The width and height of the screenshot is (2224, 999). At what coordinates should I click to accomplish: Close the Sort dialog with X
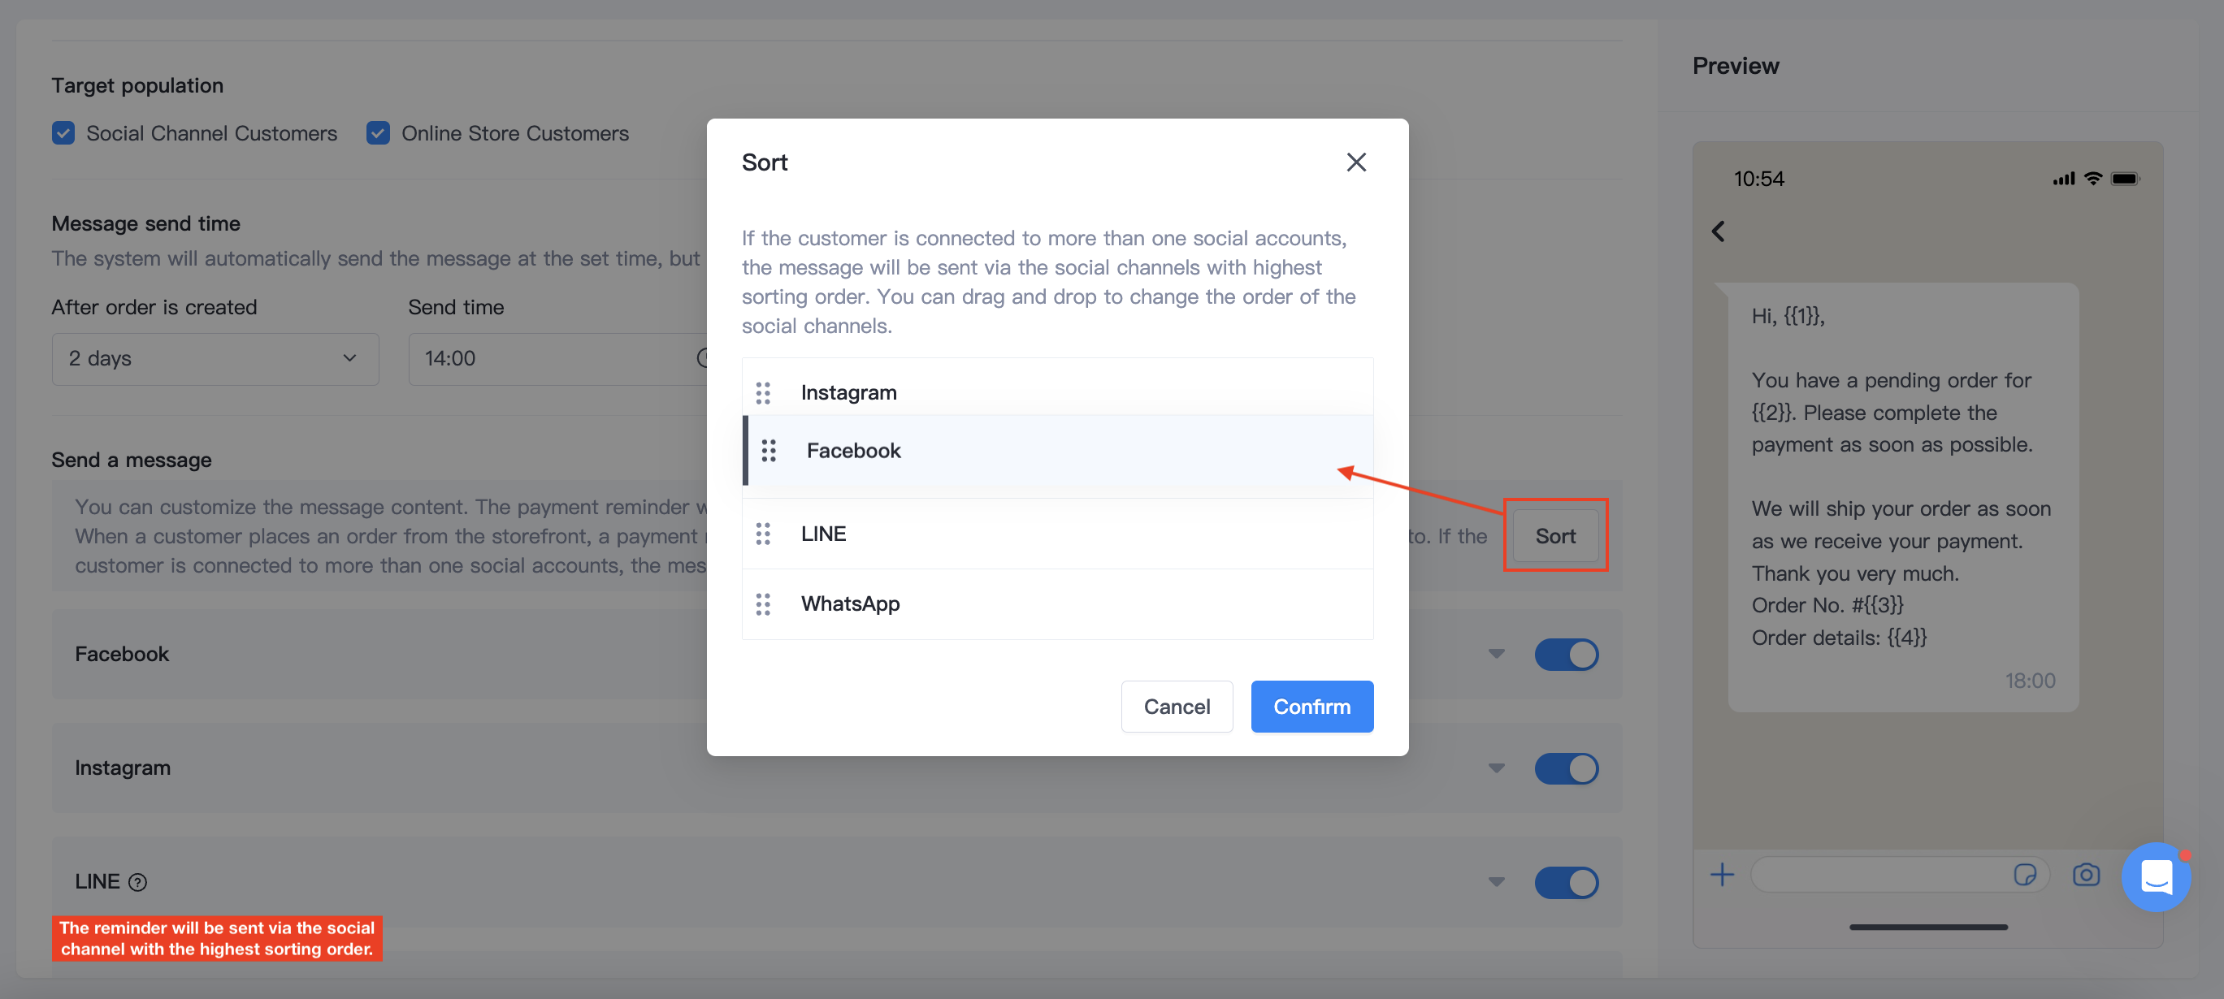coord(1355,162)
